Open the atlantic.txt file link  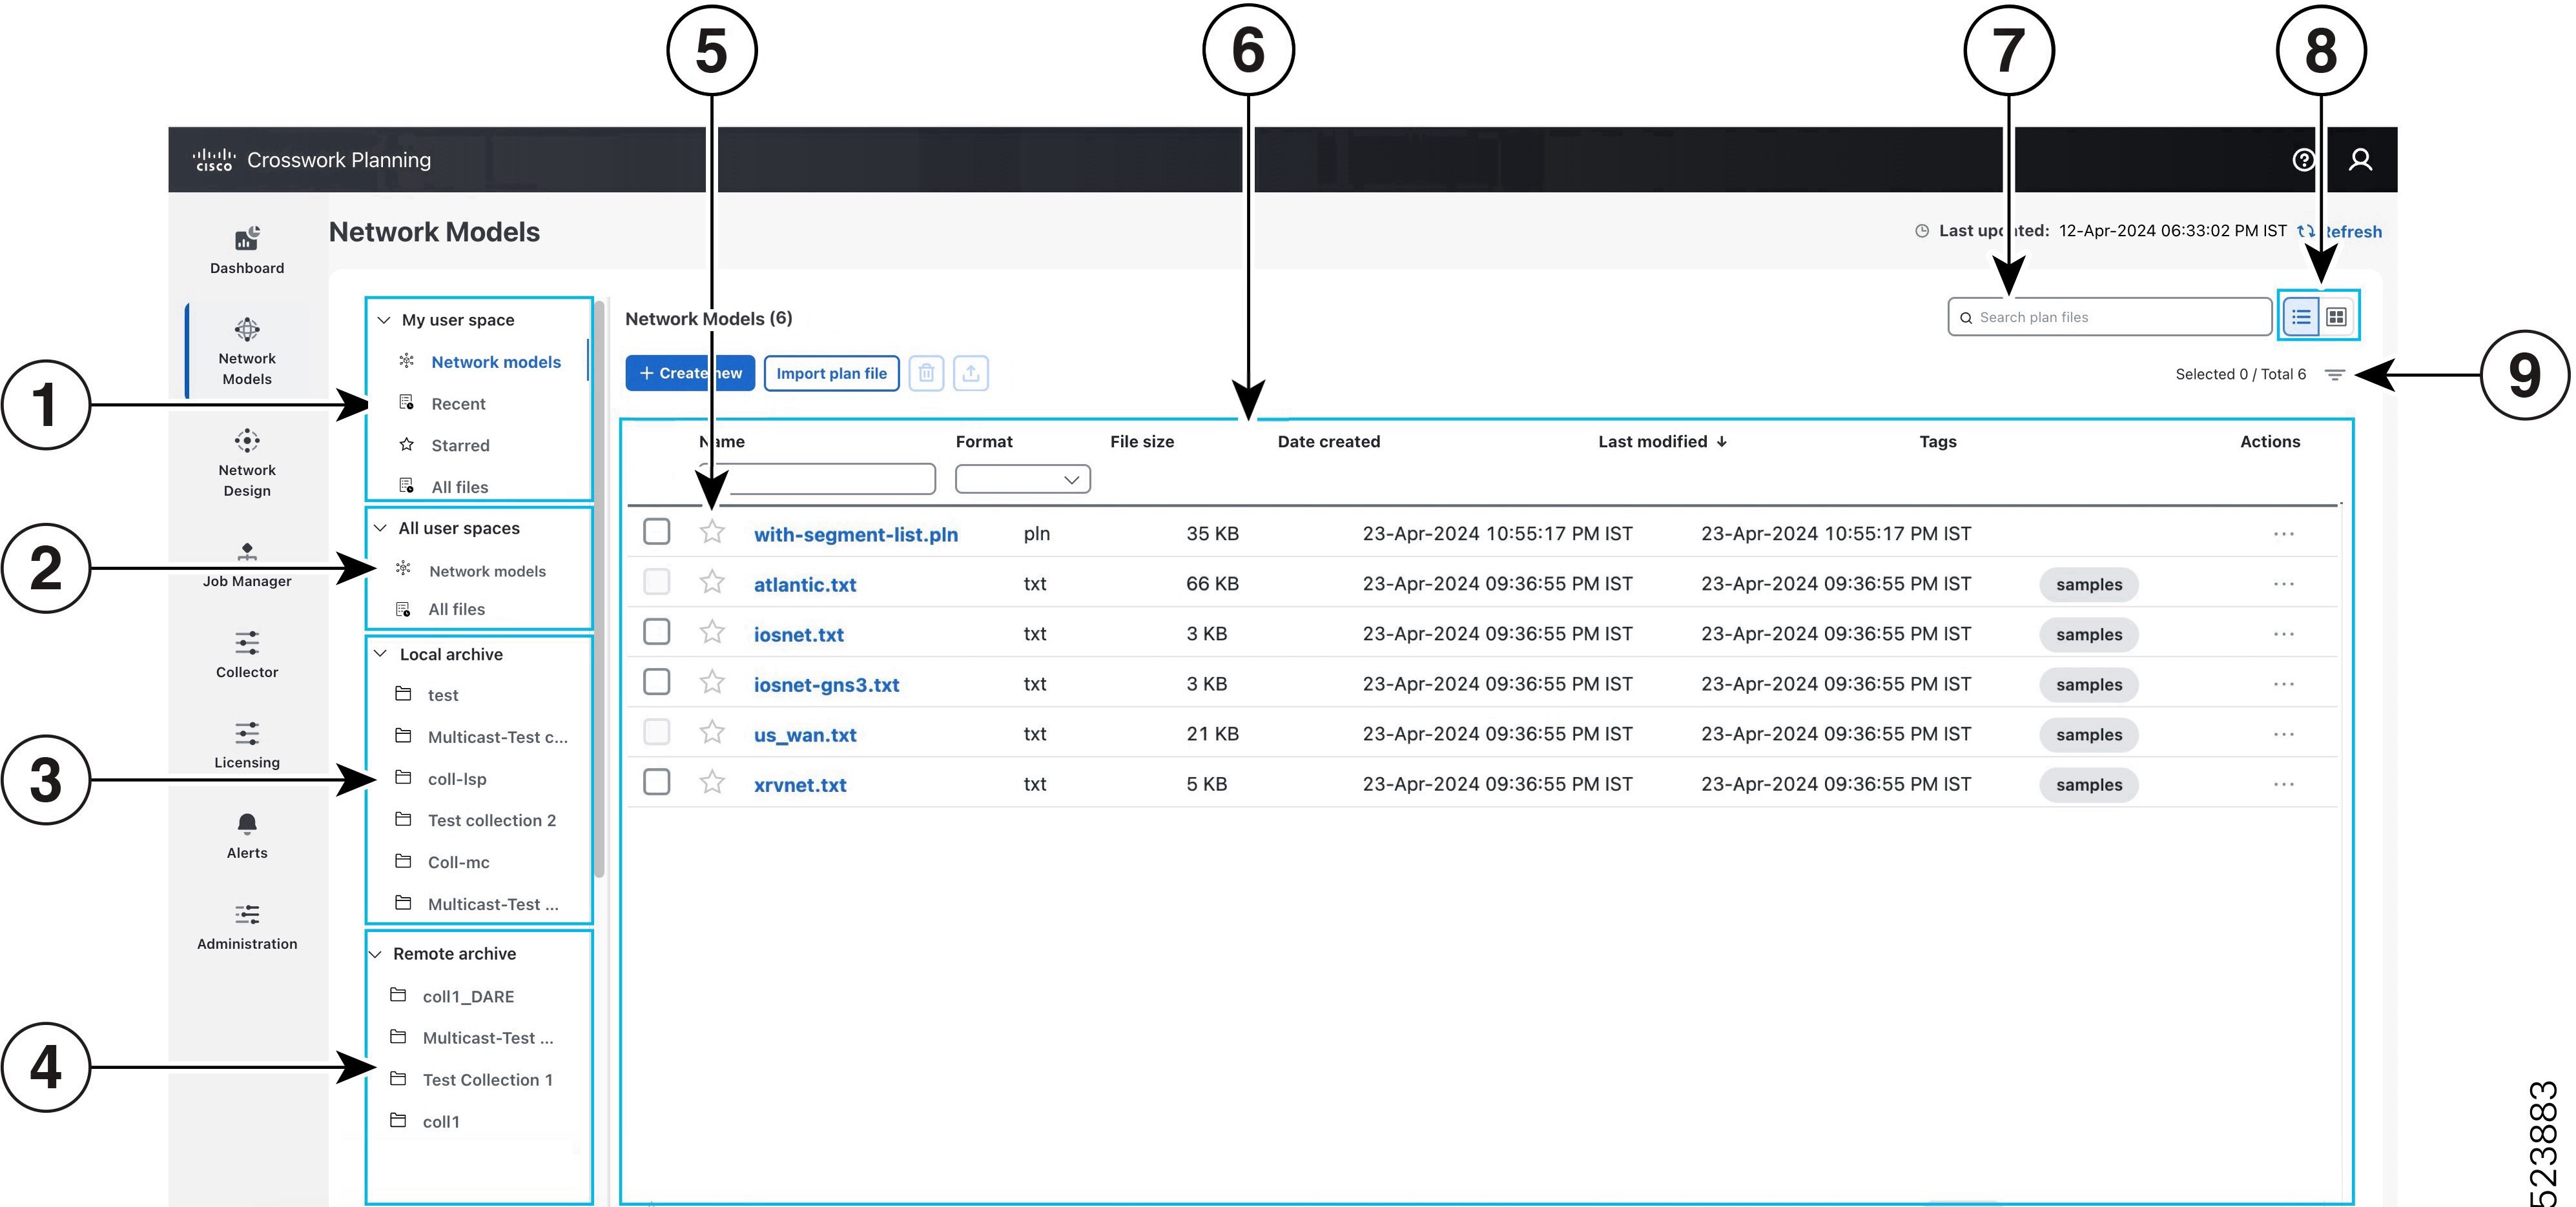(805, 585)
